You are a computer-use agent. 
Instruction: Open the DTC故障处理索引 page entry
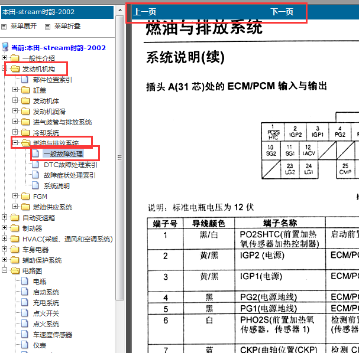click(70, 165)
